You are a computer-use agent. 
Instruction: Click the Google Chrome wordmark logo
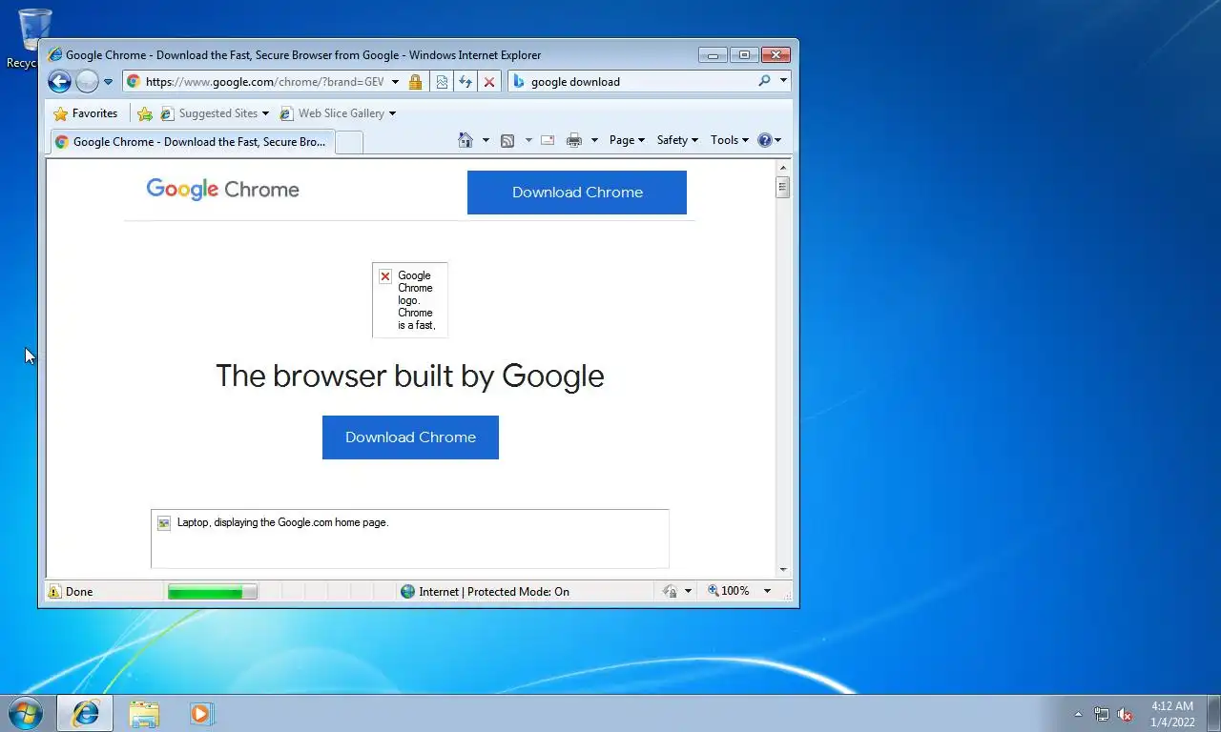[x=222, y=190]
